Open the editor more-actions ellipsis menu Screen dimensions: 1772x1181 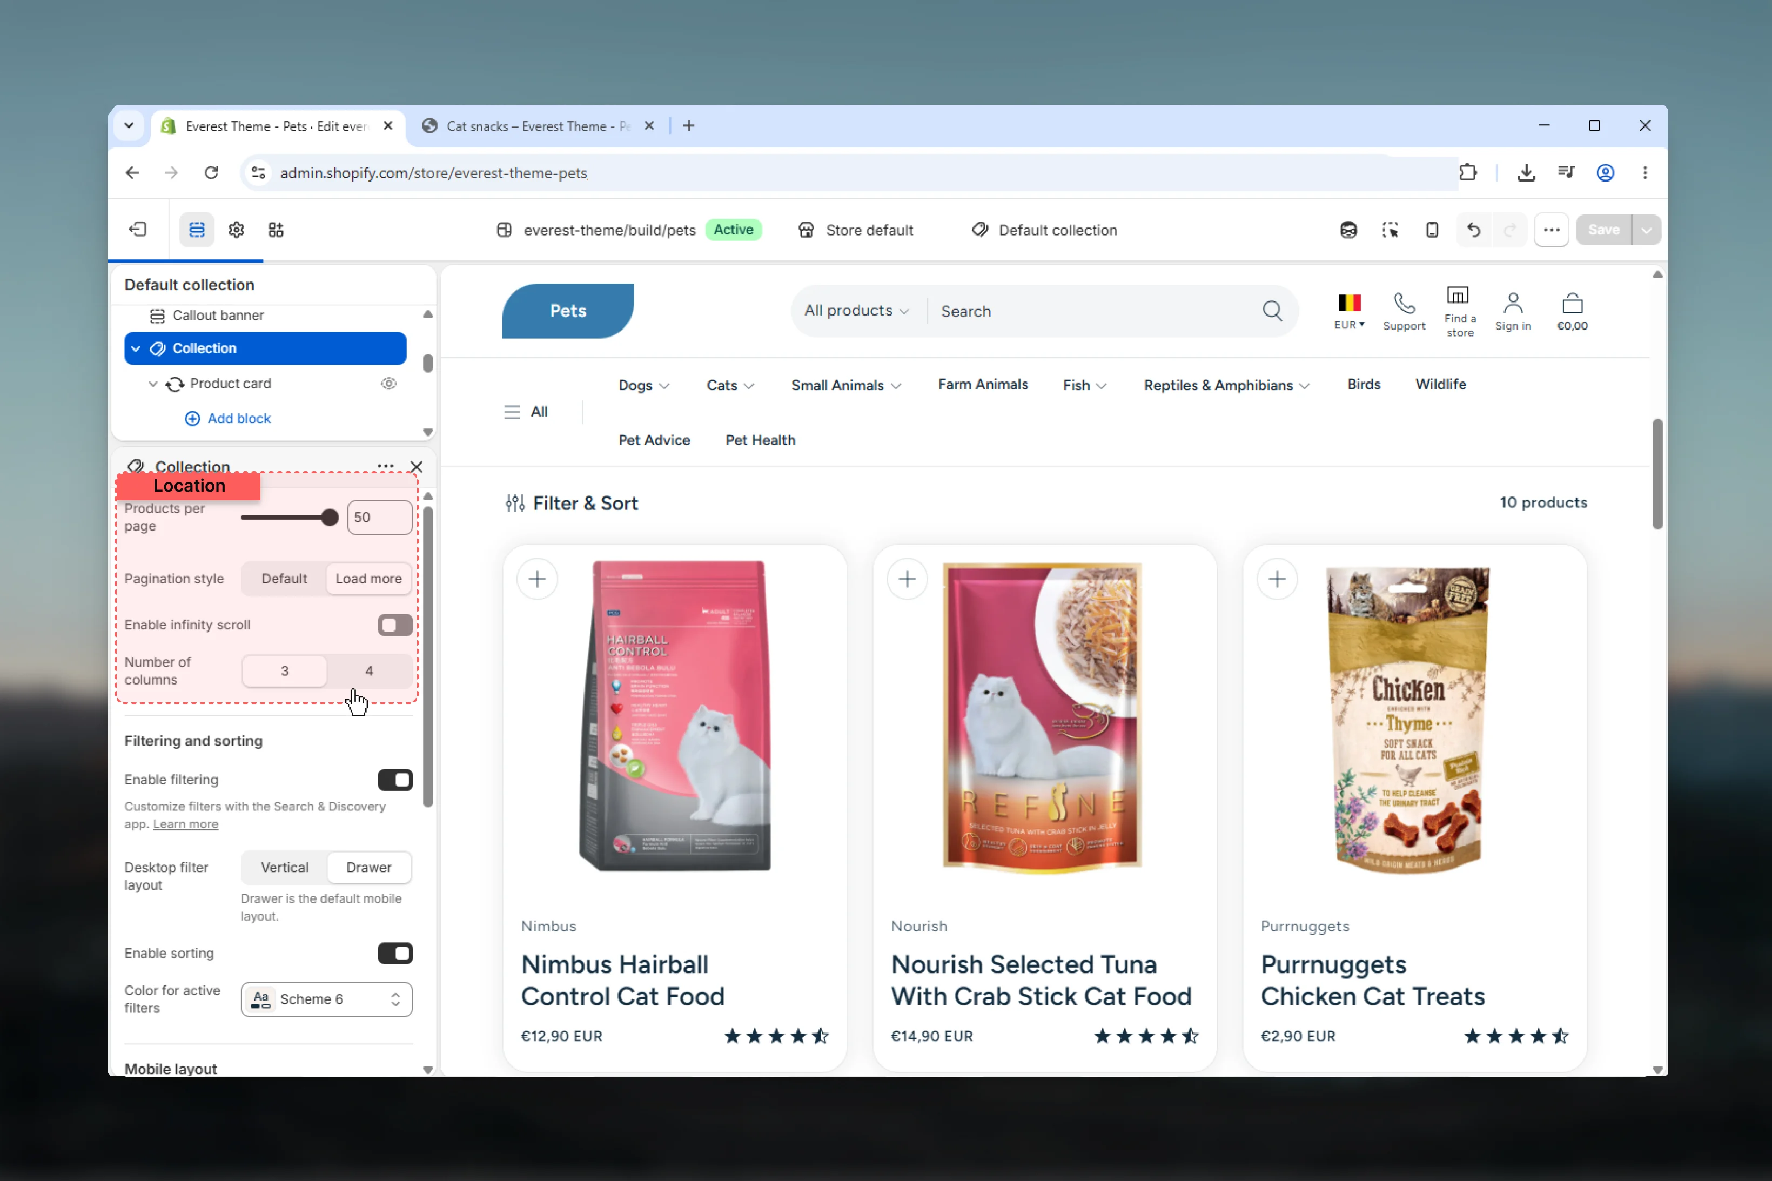[x=1552, y=230]
